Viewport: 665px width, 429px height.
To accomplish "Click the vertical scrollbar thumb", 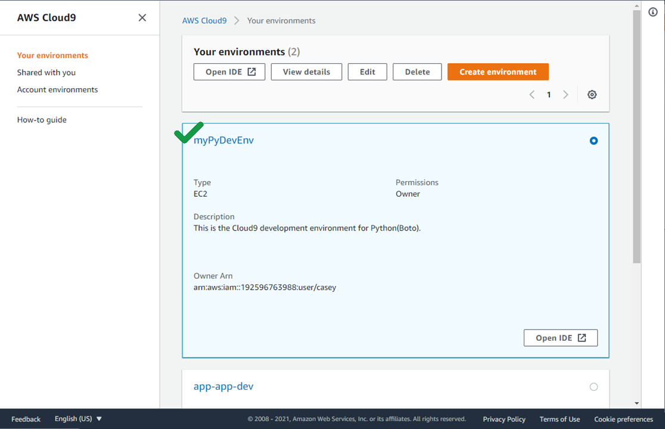I will click(x=636, y=136).
